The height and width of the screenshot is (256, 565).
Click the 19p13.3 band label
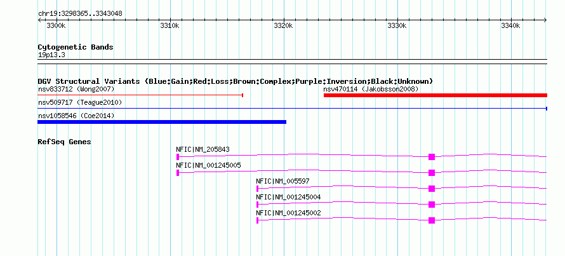pos(51,55)
